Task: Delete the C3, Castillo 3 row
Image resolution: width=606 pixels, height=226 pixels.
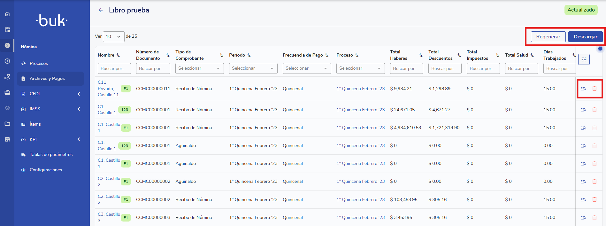Action: (594, 218)
